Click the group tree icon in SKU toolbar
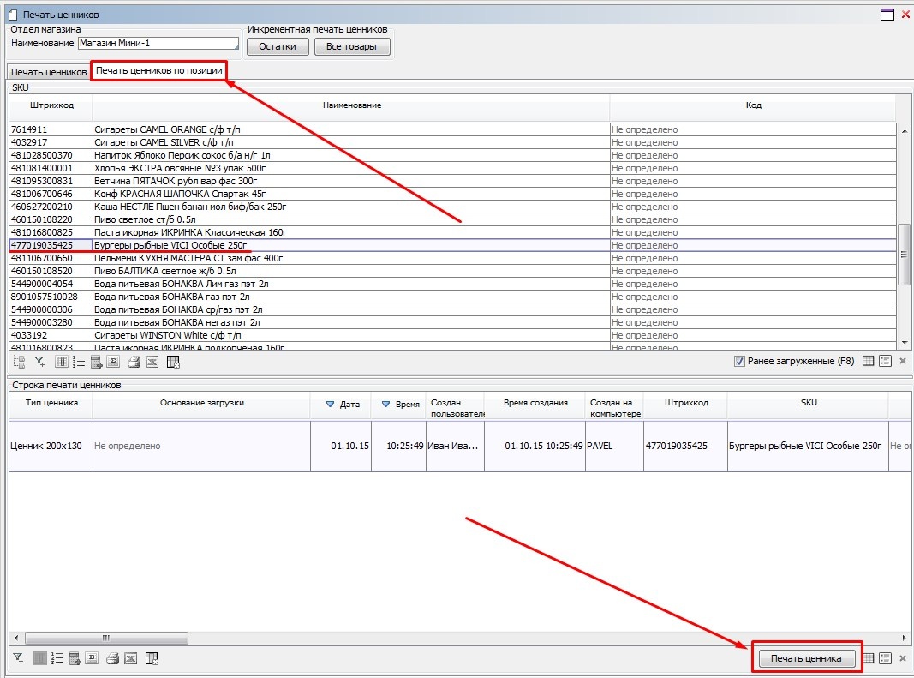The image size is (914, 678). click(x=19, y=362)
